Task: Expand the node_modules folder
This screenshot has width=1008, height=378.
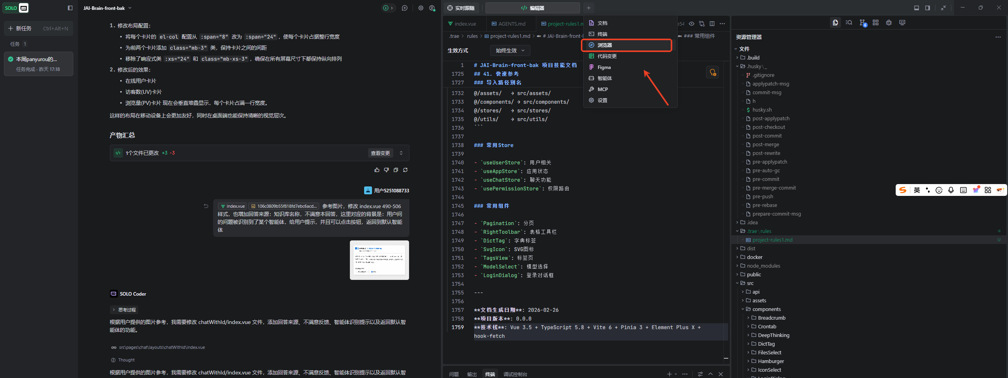Action: click(x=763, y=266)
